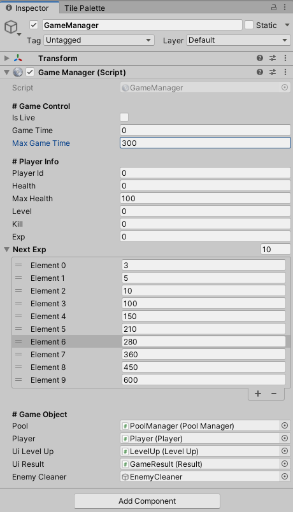Switch to the Tile Palette tab
Image resolution: width=293 pixels, height=512 pixels.
(x=85, y=8)
